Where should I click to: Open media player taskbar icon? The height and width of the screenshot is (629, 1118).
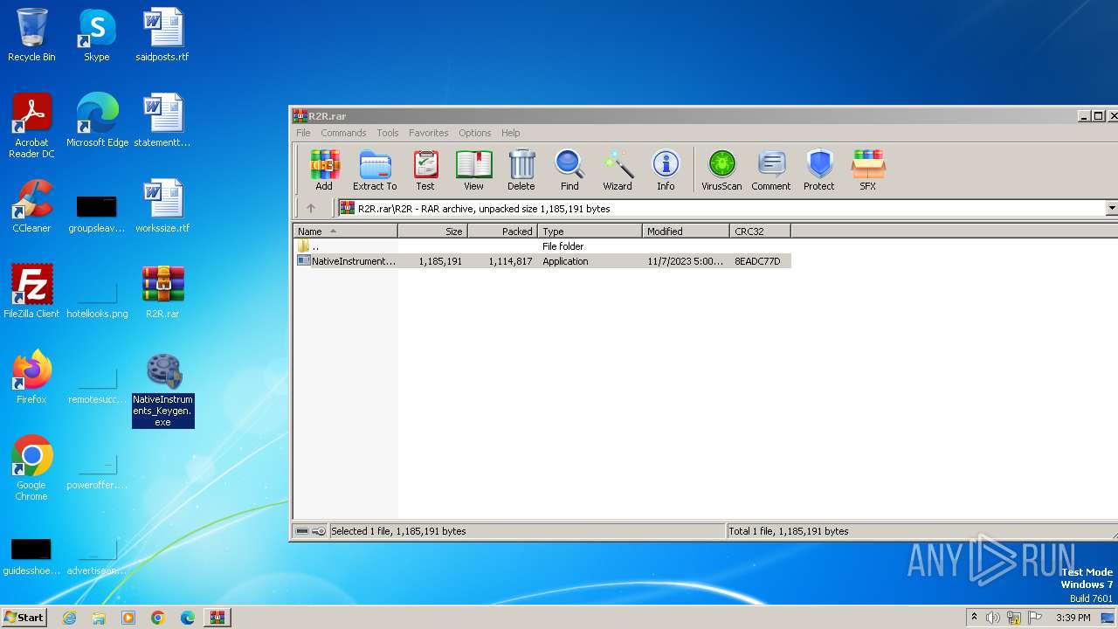tap(128, 618)
